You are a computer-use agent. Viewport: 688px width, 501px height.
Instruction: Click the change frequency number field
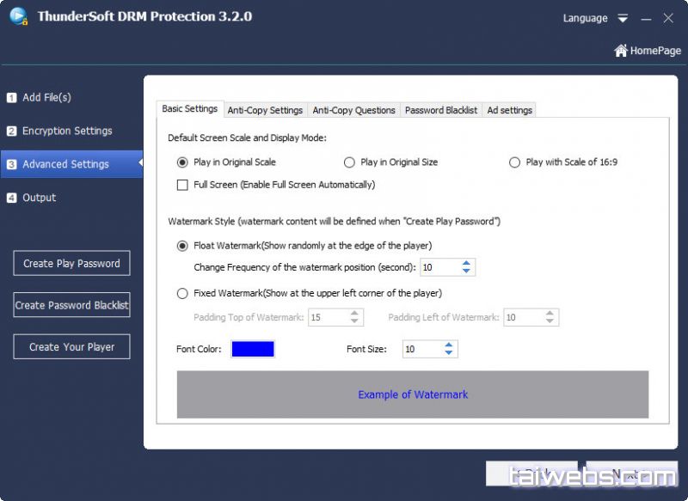pos(438,267)
